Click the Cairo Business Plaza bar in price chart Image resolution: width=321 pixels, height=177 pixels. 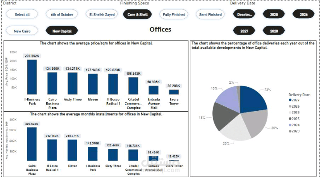(52, 83)
